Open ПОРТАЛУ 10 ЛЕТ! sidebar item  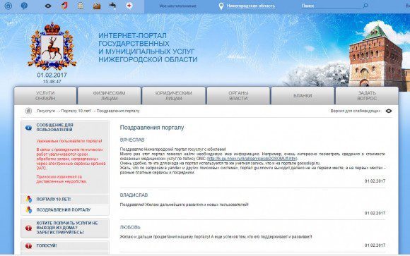click(53, 199)
